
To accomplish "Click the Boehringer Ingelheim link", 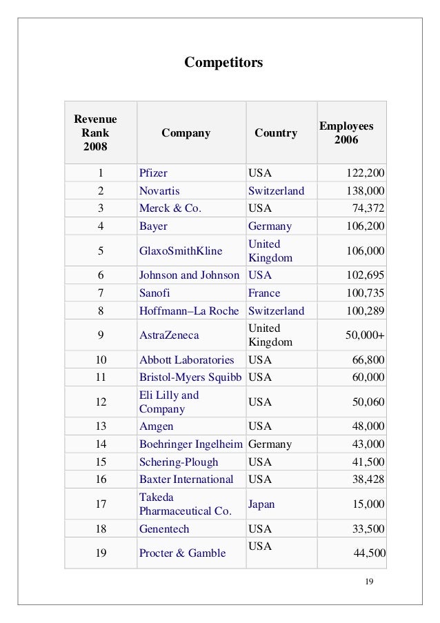I will (191, 444).
